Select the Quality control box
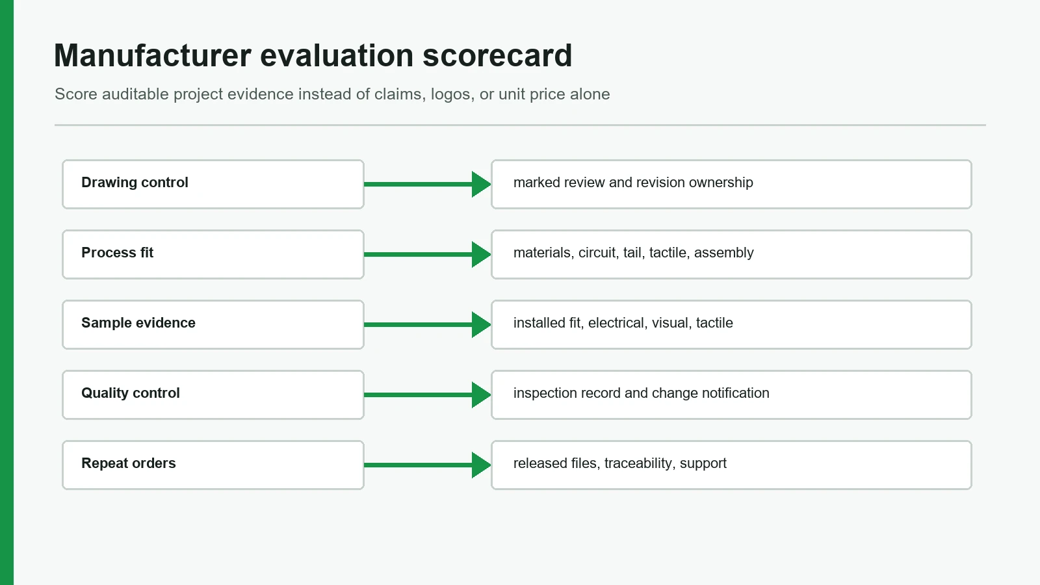This screenshot has height=585, width=1040. [x=213, y=395]
